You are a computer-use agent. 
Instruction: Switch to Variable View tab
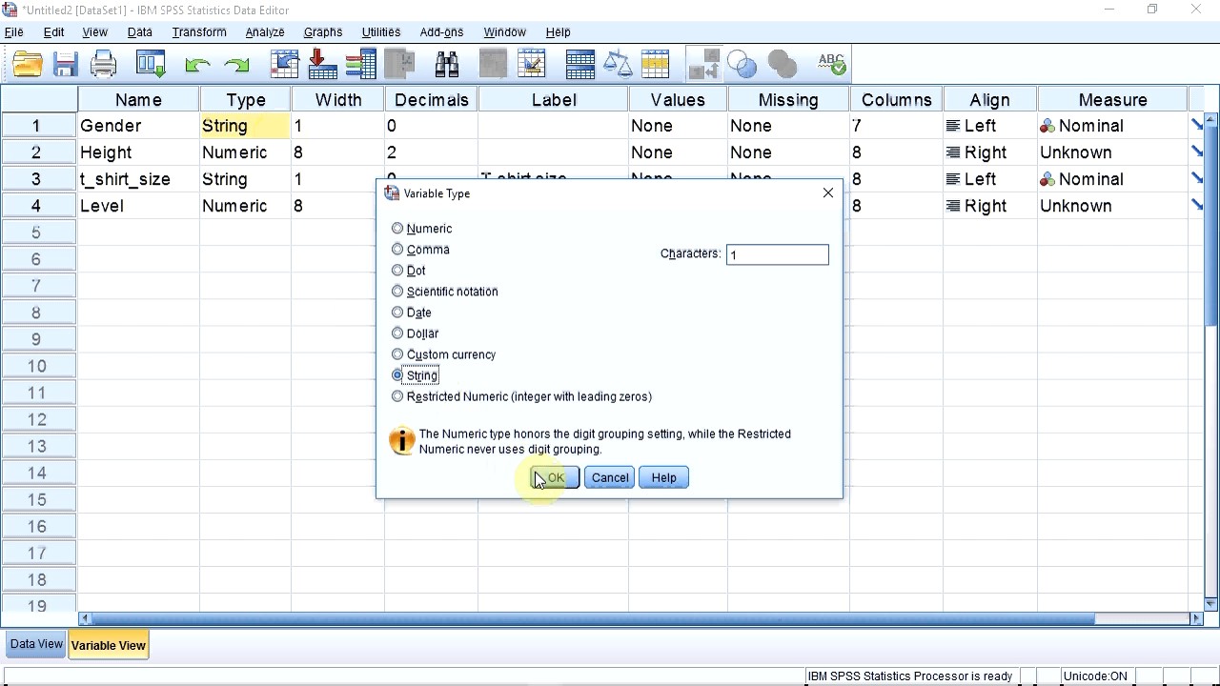coord(109,645)
